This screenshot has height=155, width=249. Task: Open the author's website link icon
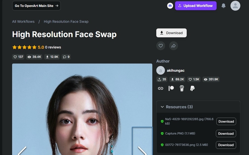coord(160,89)
